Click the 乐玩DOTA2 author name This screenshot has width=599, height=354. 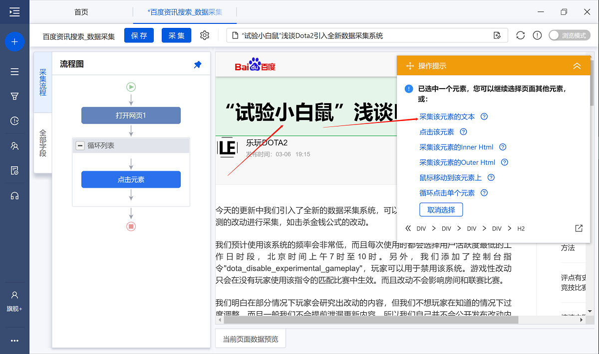point(267,143)
